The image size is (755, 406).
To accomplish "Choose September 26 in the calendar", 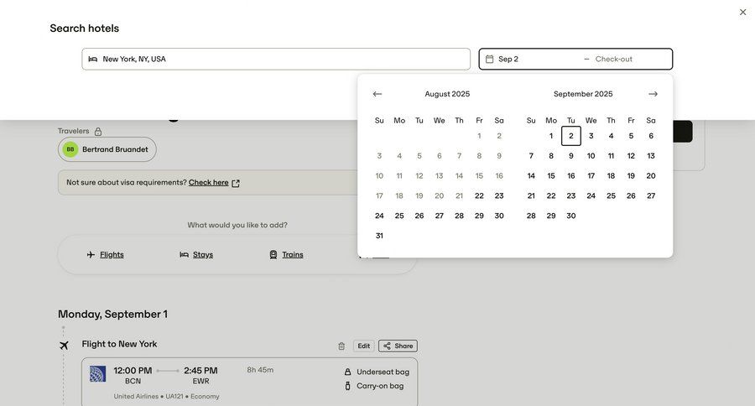I will tap(631, 196).
